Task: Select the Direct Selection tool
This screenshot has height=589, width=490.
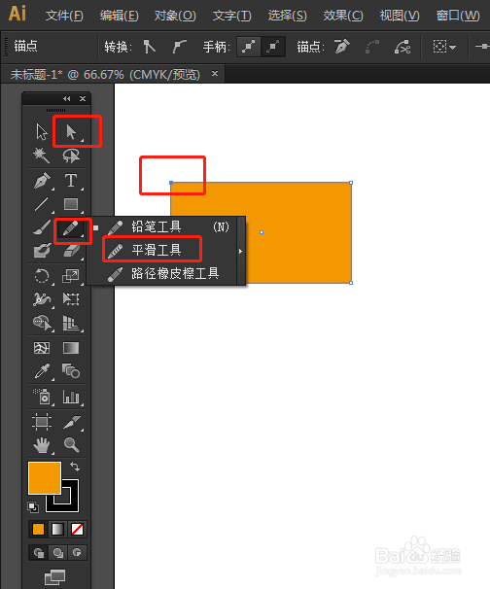Action: pyautogui.click(x=71, y=132)
